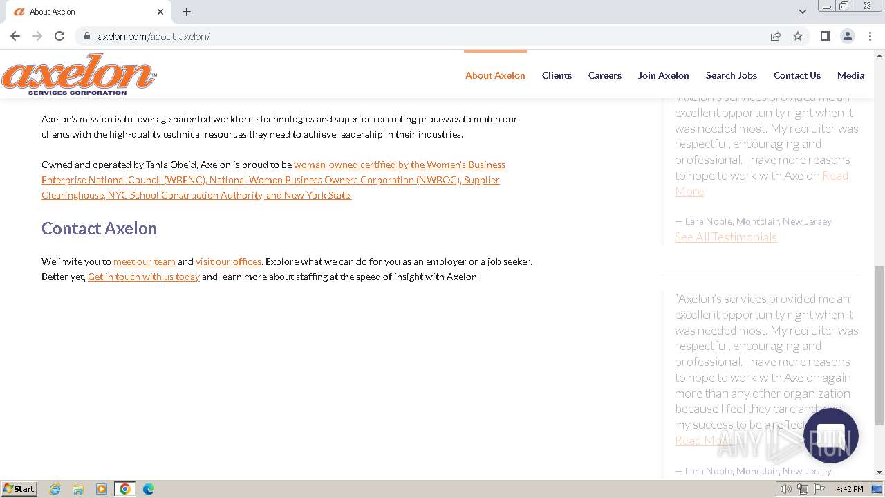Image resolution: width=885 pixels, height=498 pixels.
Task: Navigate to the Clients menu item
Action: pos(557,75)
